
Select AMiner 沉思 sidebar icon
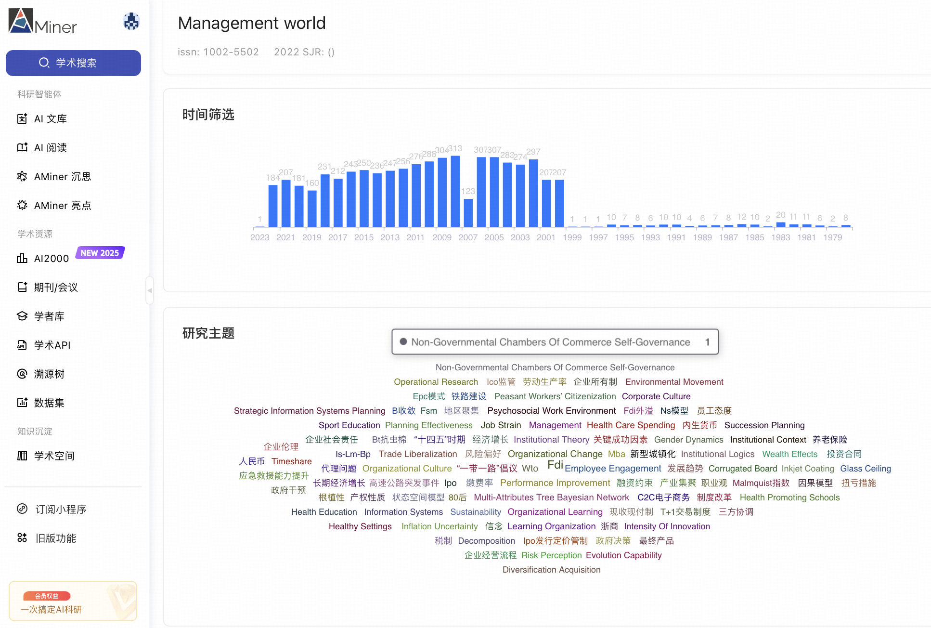22,177
